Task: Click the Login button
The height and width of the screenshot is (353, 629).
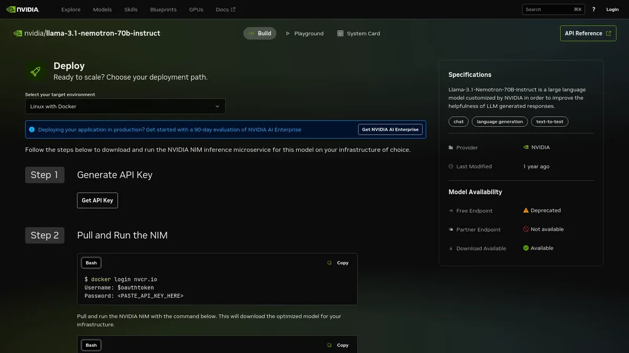Action: click(612, 9)
